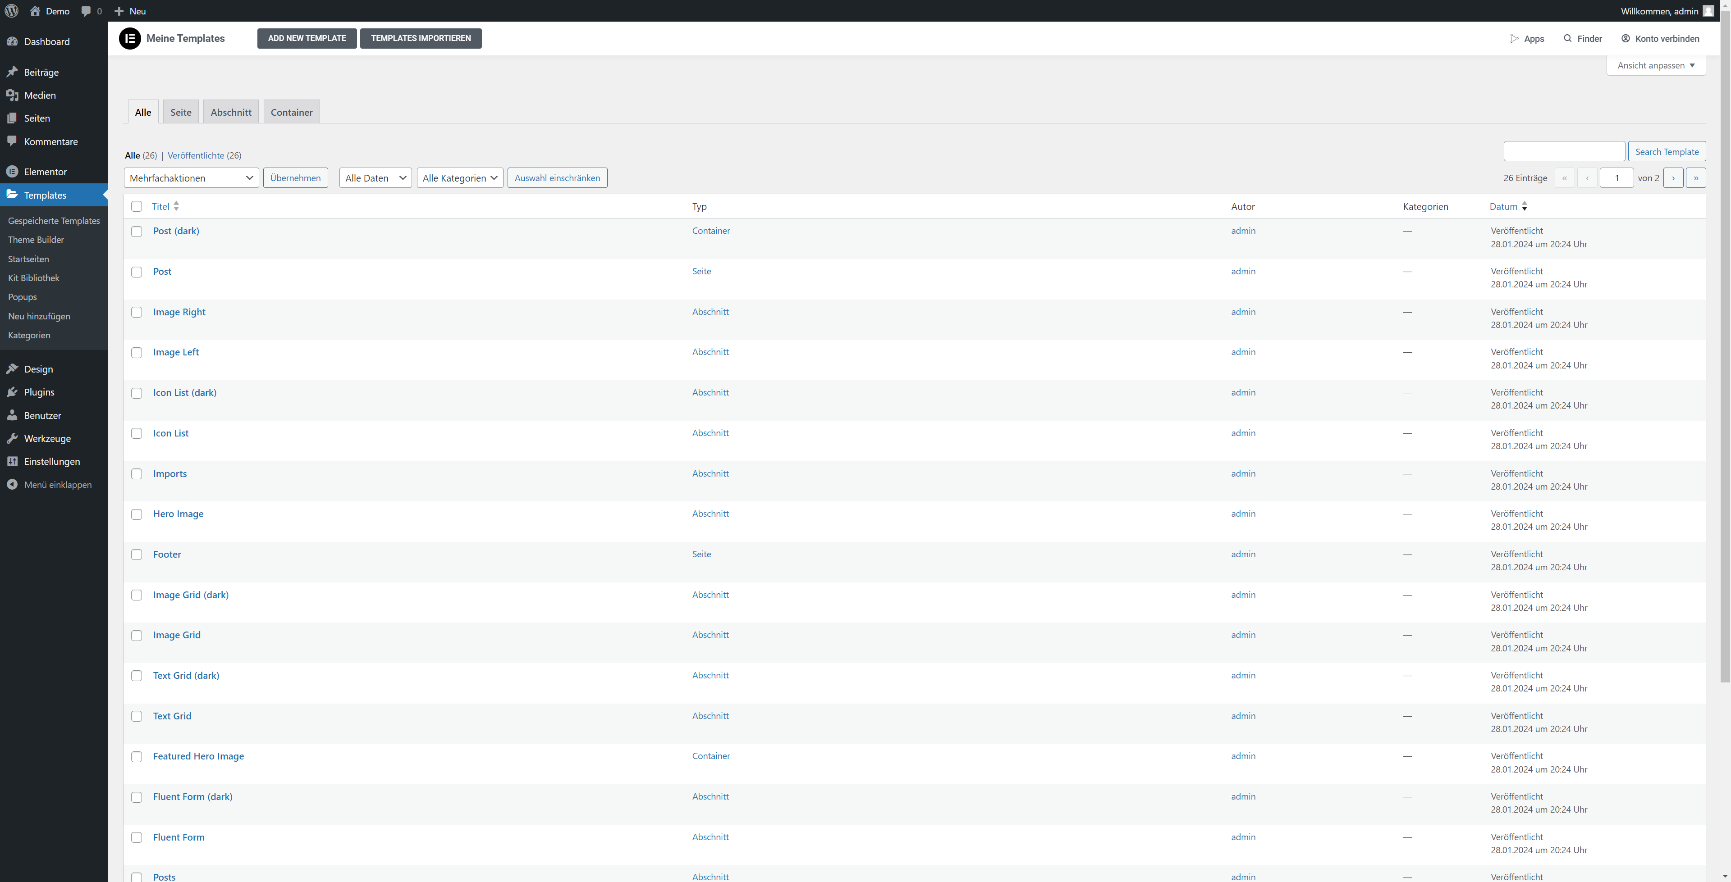This screenshot has height=882, width=1731.
Task: Open Theme Builder submenu item
Action: [36, 240]
